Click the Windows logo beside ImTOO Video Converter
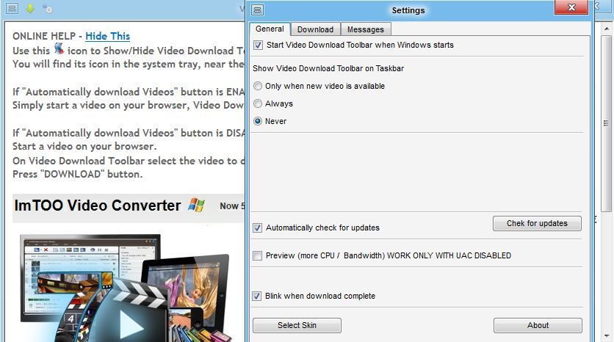Screen dimensions: 614x342 point(196,205)
